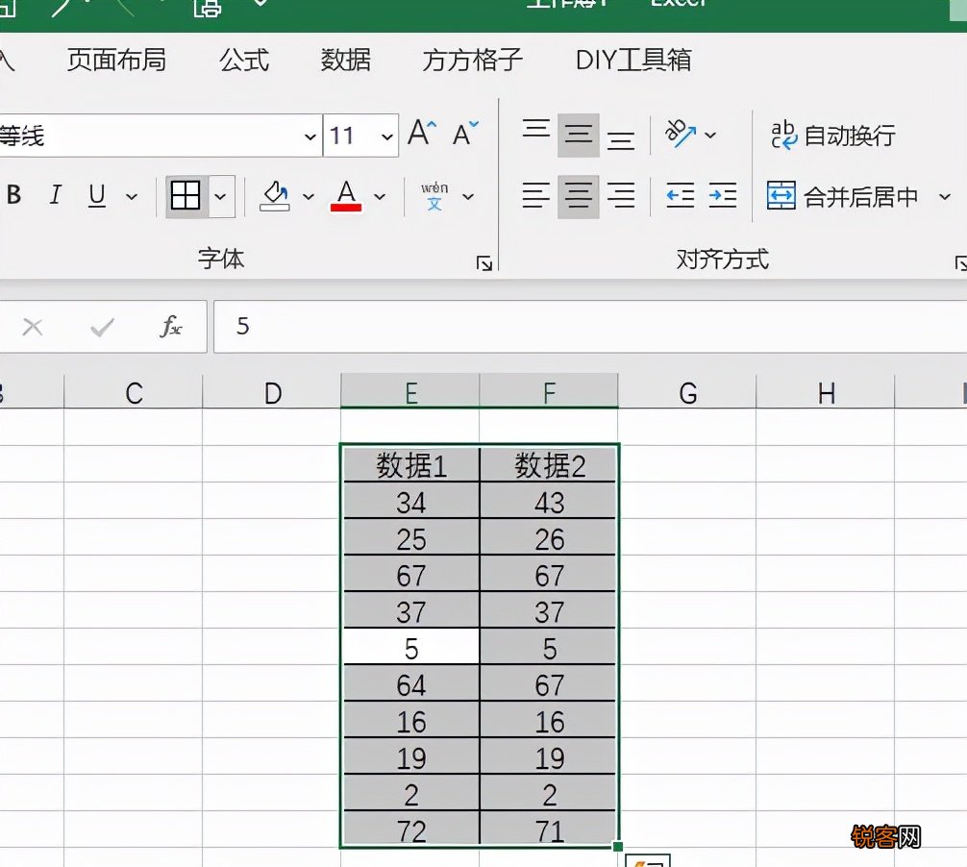Open 页面布局 tab
Viewport: 967px width, 867px height.
(x=116, y=60)
